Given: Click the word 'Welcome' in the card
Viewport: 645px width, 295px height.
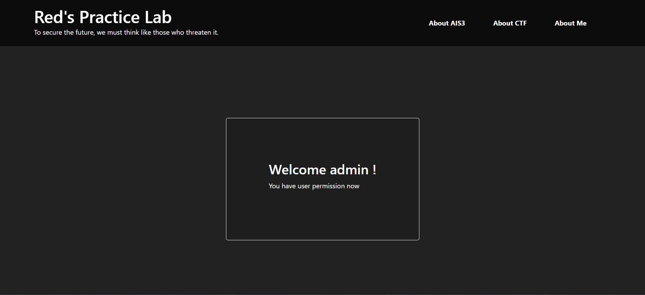Looking at the screenshot, I should click(x=297, y=170).
